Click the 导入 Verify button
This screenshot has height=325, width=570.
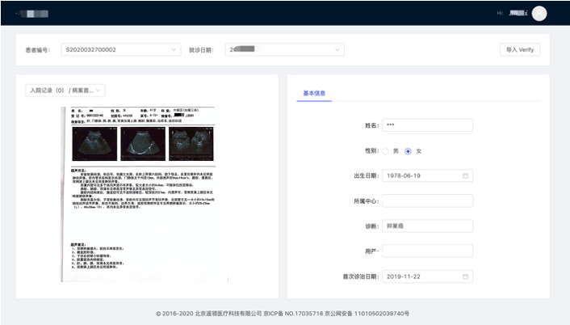520,49
